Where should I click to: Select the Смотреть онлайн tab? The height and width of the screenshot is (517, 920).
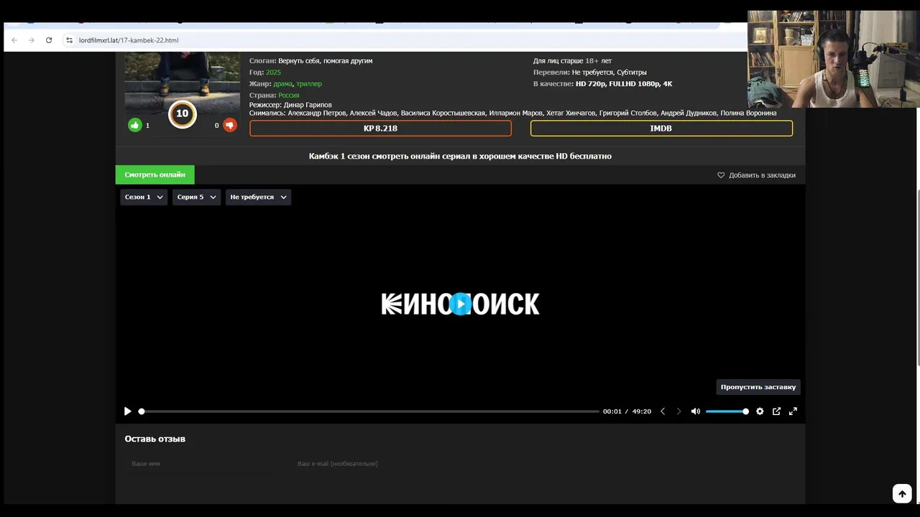(x=155, y=174)
